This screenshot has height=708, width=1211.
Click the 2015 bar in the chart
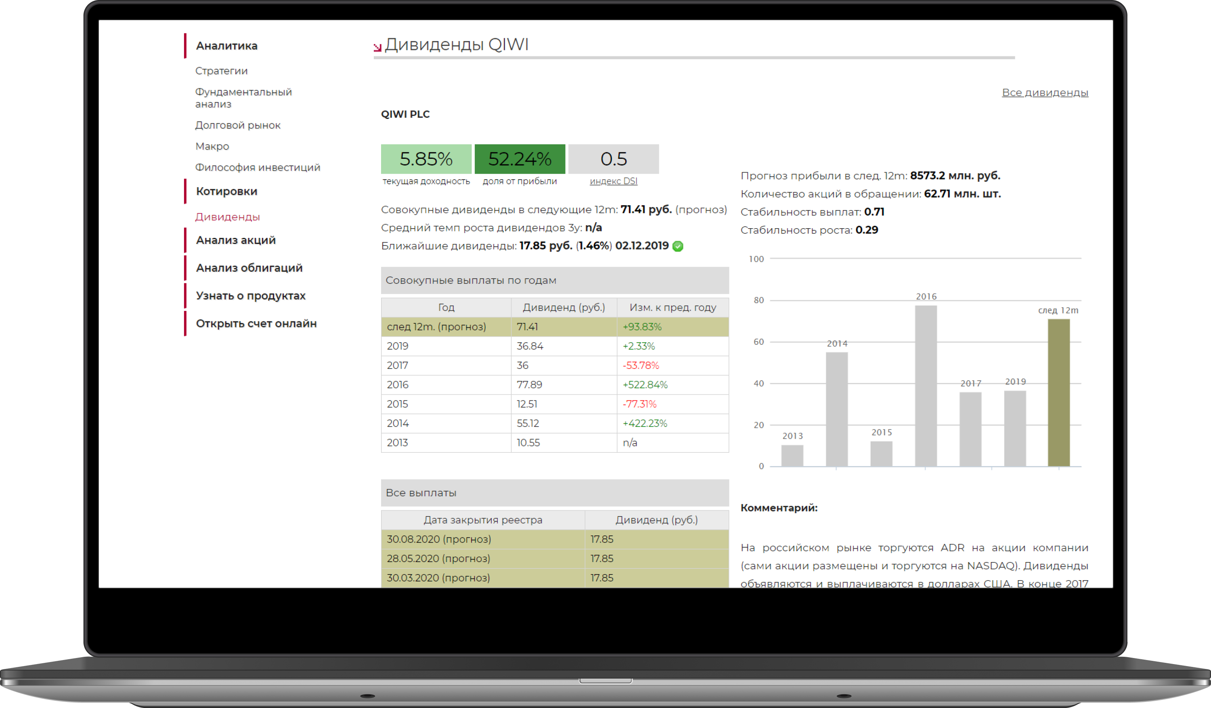click(881, 454)
